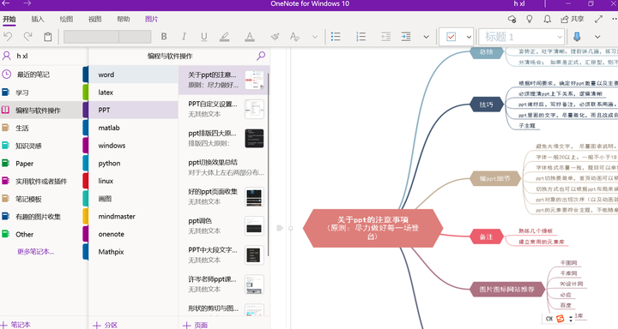
Task: Increase indent icon in toolbar
Action: tap(406, 37)
